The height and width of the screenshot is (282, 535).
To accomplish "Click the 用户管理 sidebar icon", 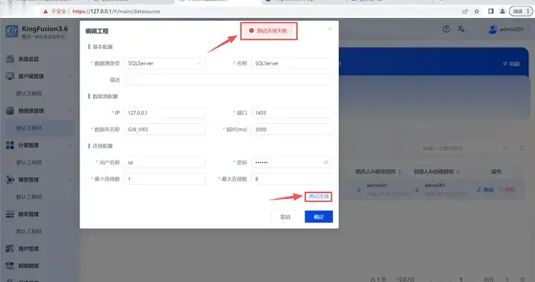I will 10,249.
